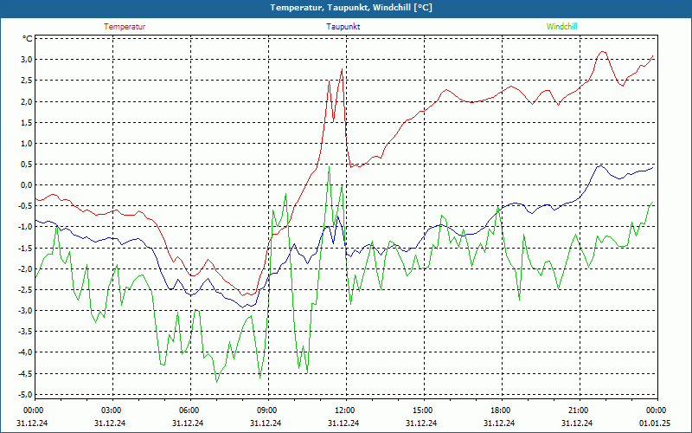Image resolution: width=692 pixels, height=433 pixels.
Task: Click the '31.12.24' date under 18:00
Action: [x=499, y=423]
